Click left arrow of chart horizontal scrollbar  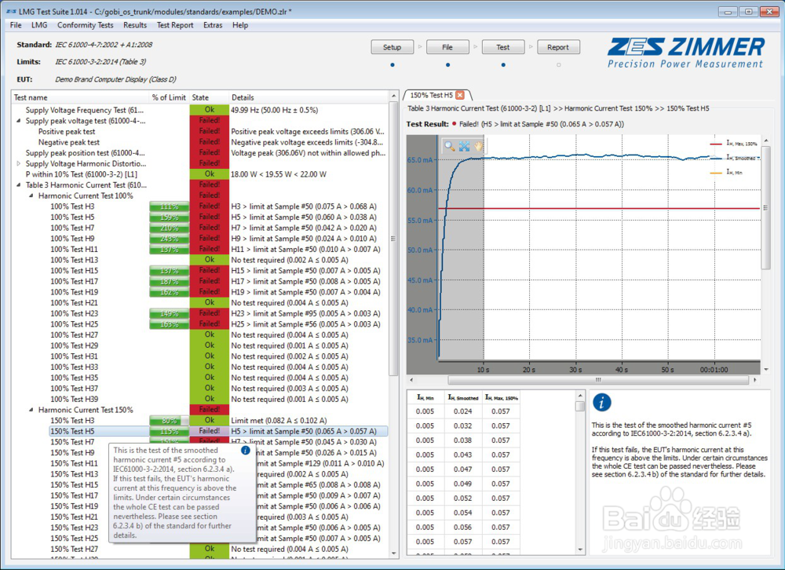(411, 380)
